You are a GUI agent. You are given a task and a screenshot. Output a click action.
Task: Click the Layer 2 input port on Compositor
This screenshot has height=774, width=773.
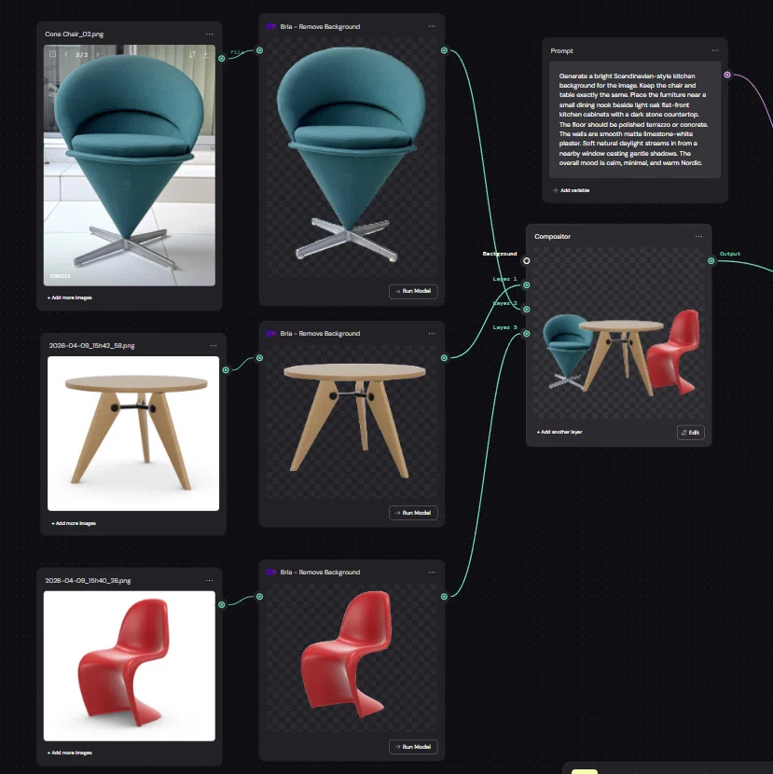coord(527,309)
